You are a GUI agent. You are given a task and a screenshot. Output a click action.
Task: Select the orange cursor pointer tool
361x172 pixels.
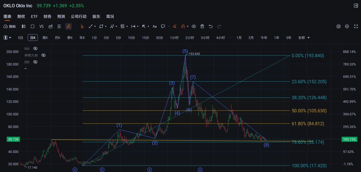(x=82, y=26)
